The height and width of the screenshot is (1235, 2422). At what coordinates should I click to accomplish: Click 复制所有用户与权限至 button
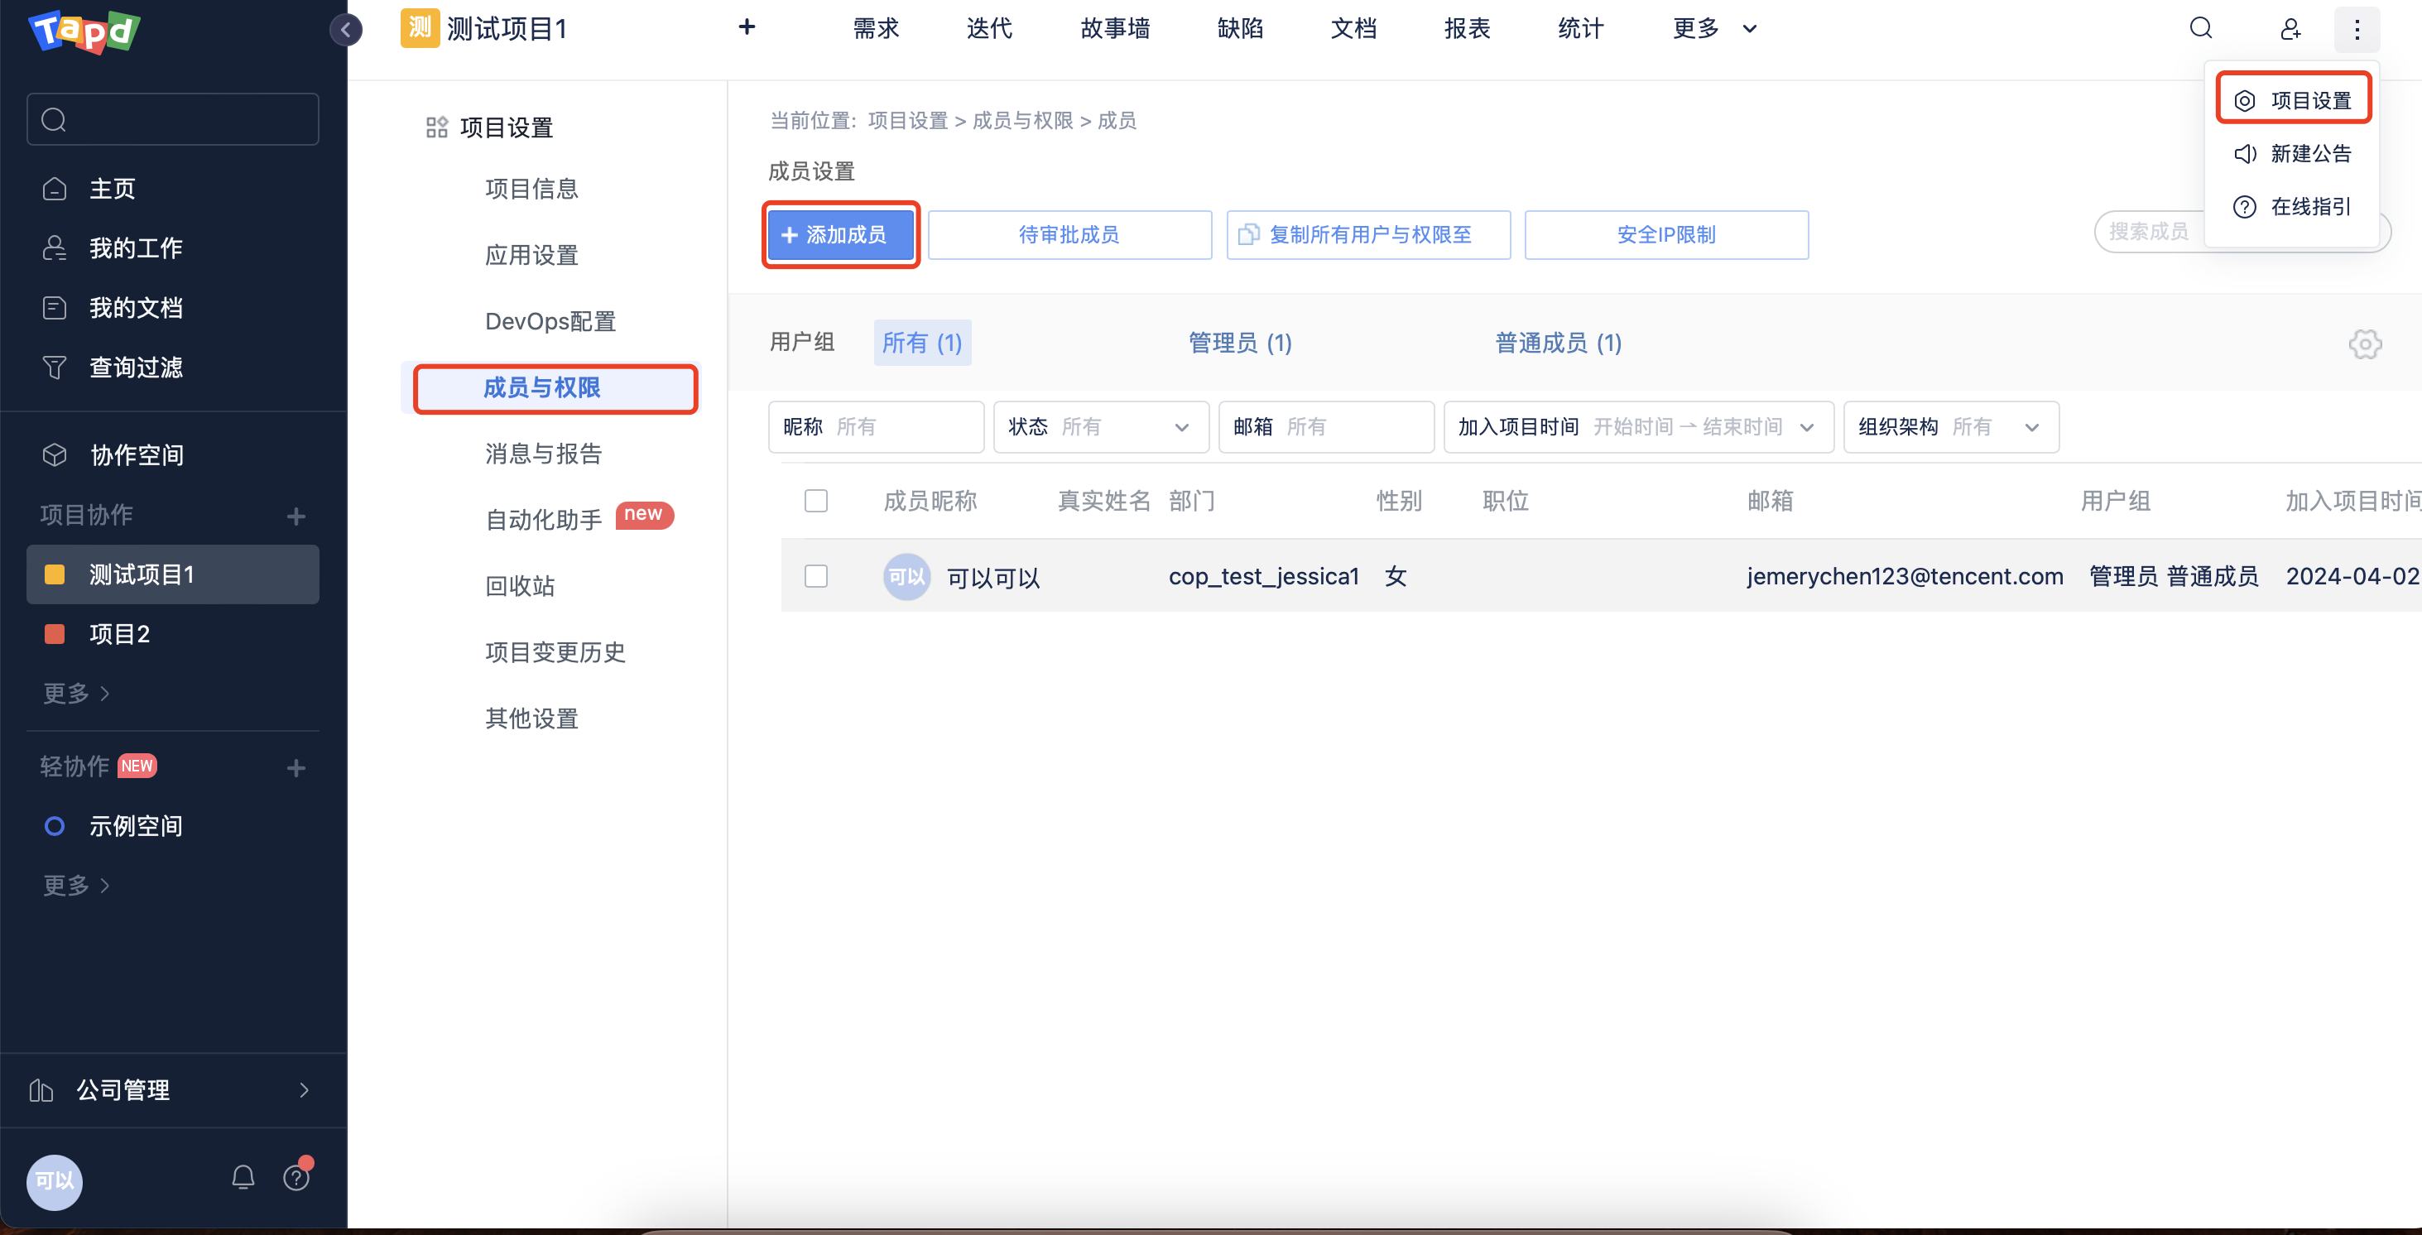point(1369,235)
